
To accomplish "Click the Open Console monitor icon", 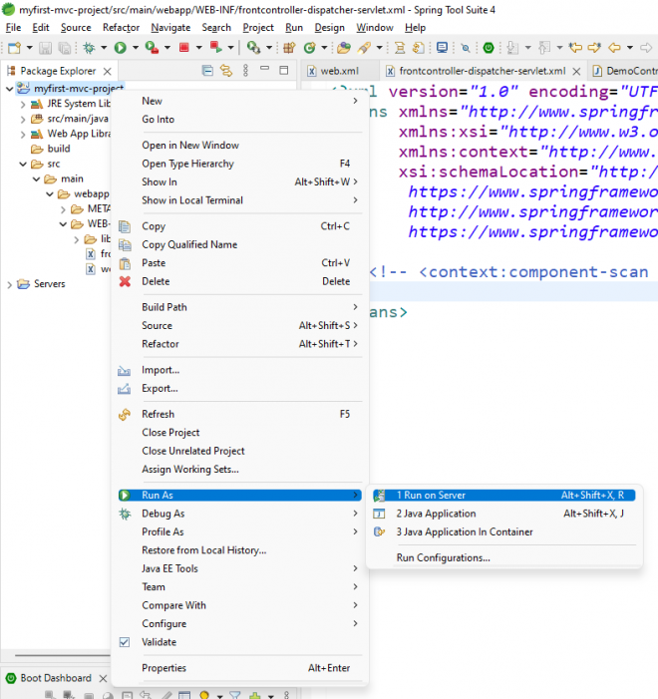I will [x=442, y=47].
